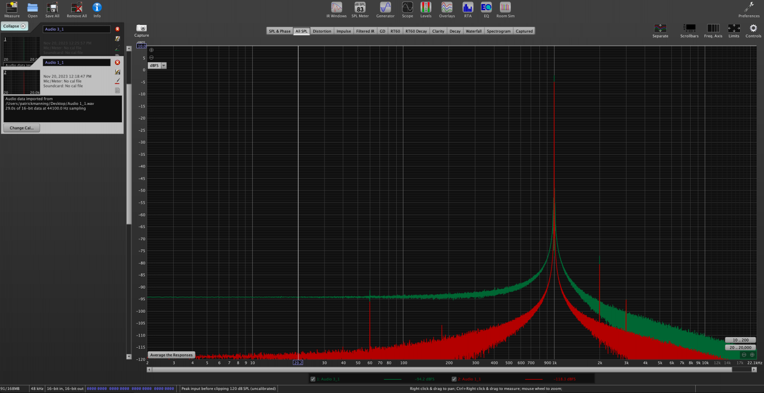764x393 pixels.
Task: Switch to the Impulse tab
Action: (344, 31)
